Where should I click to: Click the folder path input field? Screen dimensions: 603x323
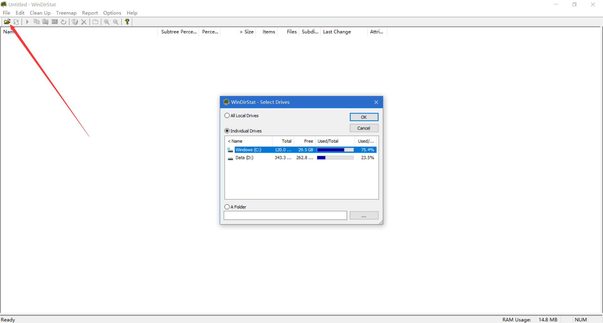285,215
